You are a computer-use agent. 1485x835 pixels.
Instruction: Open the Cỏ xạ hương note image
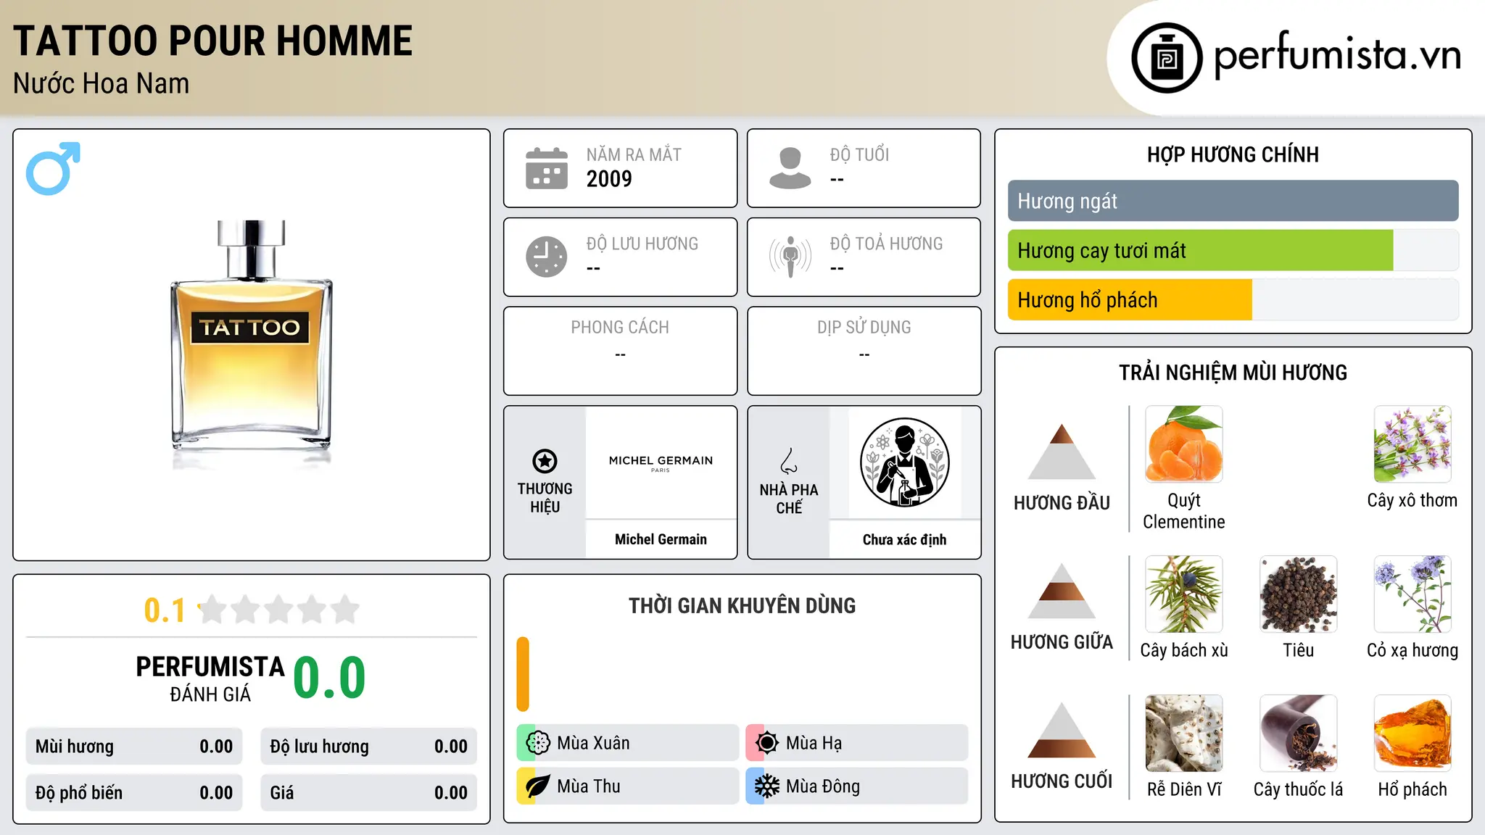(x=1412, y=594)
